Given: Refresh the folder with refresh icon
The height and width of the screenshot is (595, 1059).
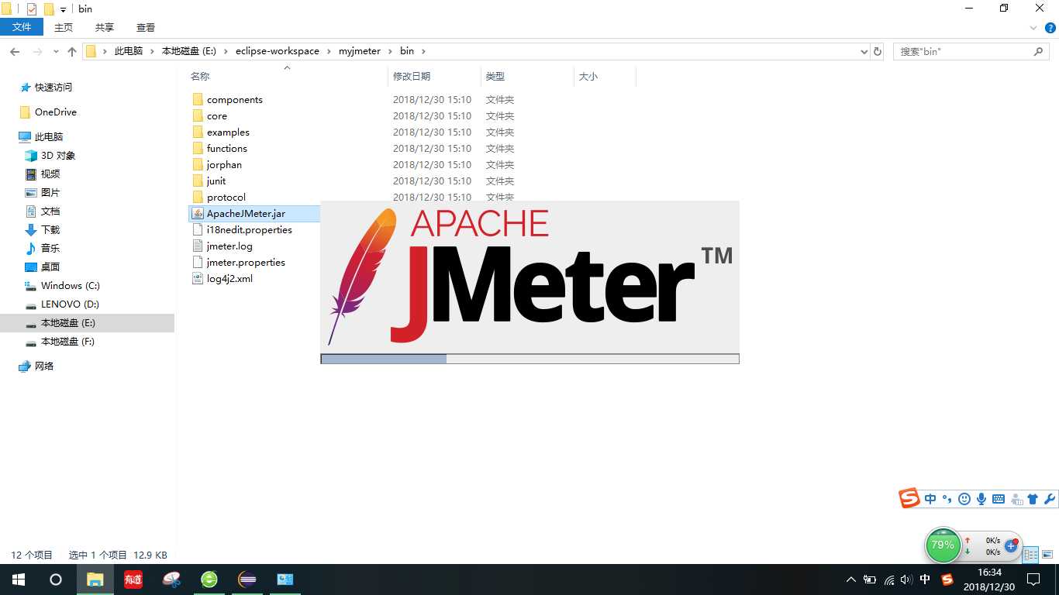Looking at the screenshot, I should (x=878, y=51).
